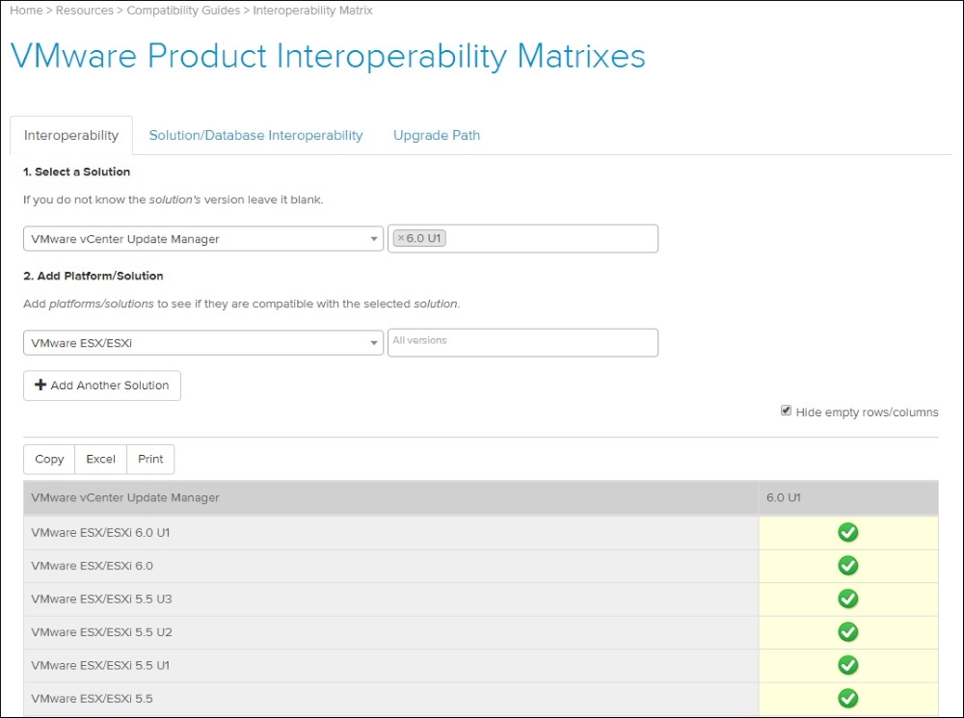This screenshot has width=964, height=718.
Task: Select VMware ESX/ESXi 5.5 U1 row label
Action: pos(100,665)
